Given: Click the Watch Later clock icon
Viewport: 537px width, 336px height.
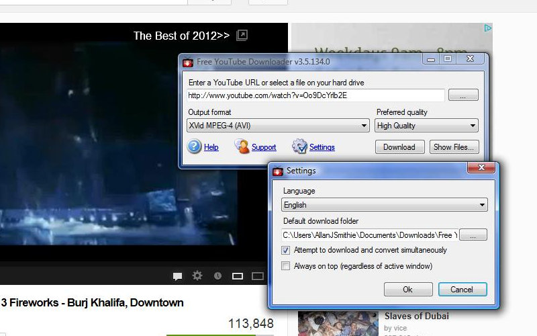Looking at the screenshot, I should [217, 276].
